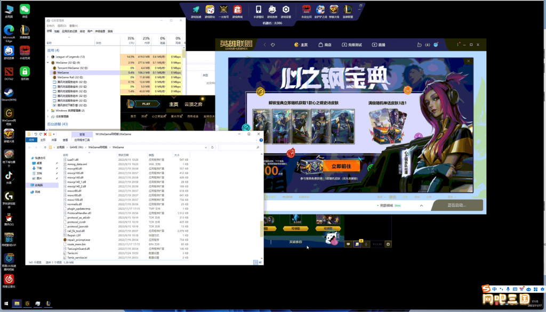Click back arrow in WeGame League window header
Viewport: 546px width, 312px height.
pyautogui.click(x=264, y=45)
